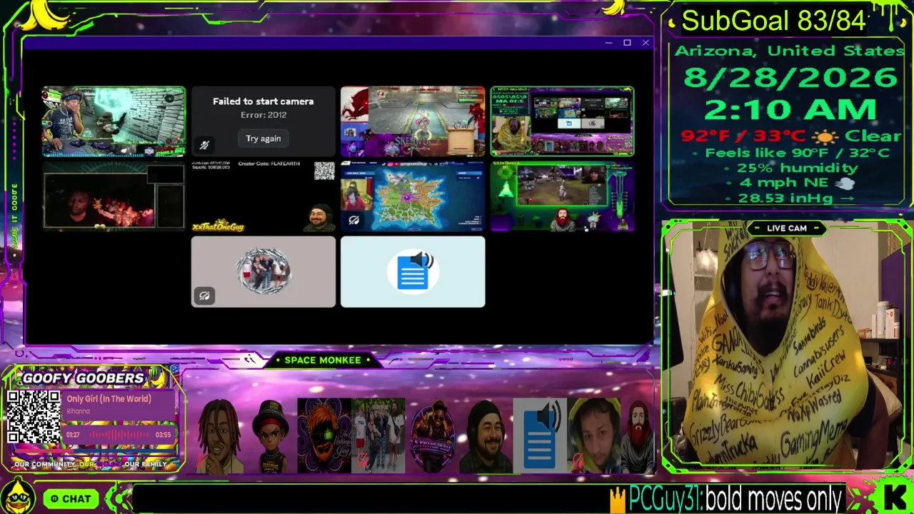The width and height of the screenshot is (914, 514).
Task: Open the island map stream tile
Action: click(x=413, y=196)
